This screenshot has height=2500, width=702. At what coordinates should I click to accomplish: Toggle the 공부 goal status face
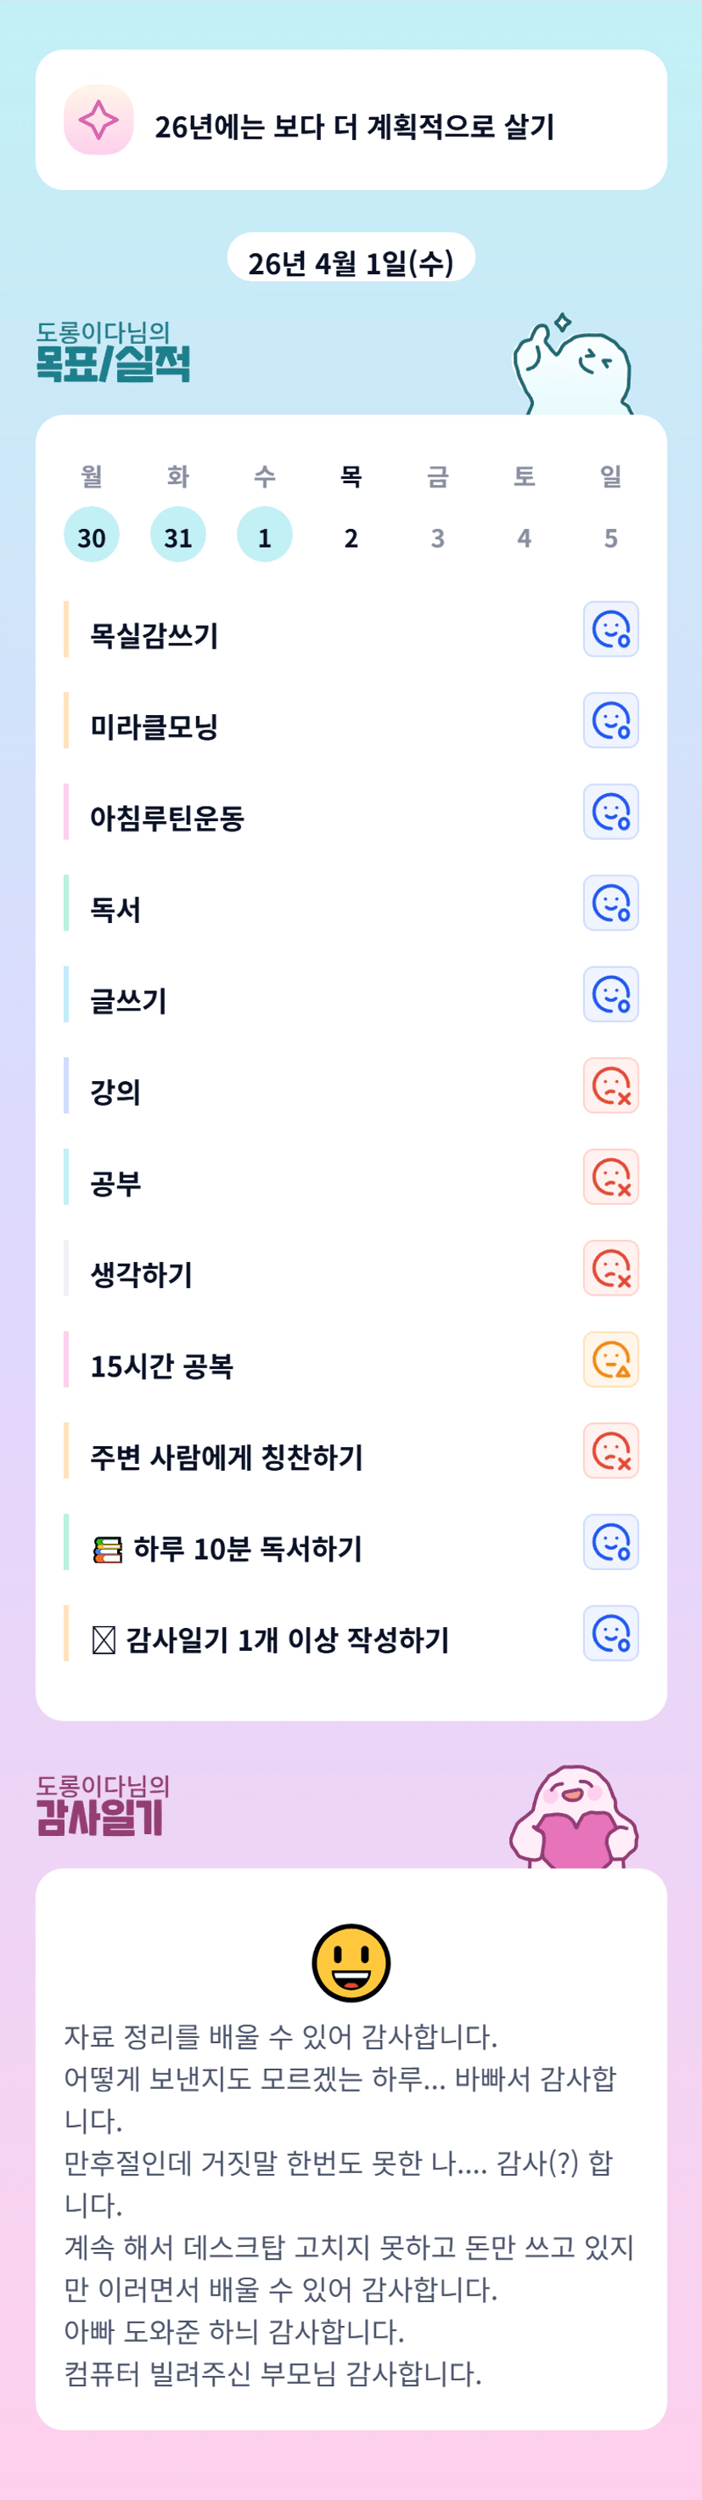(x=611, y=1177)
